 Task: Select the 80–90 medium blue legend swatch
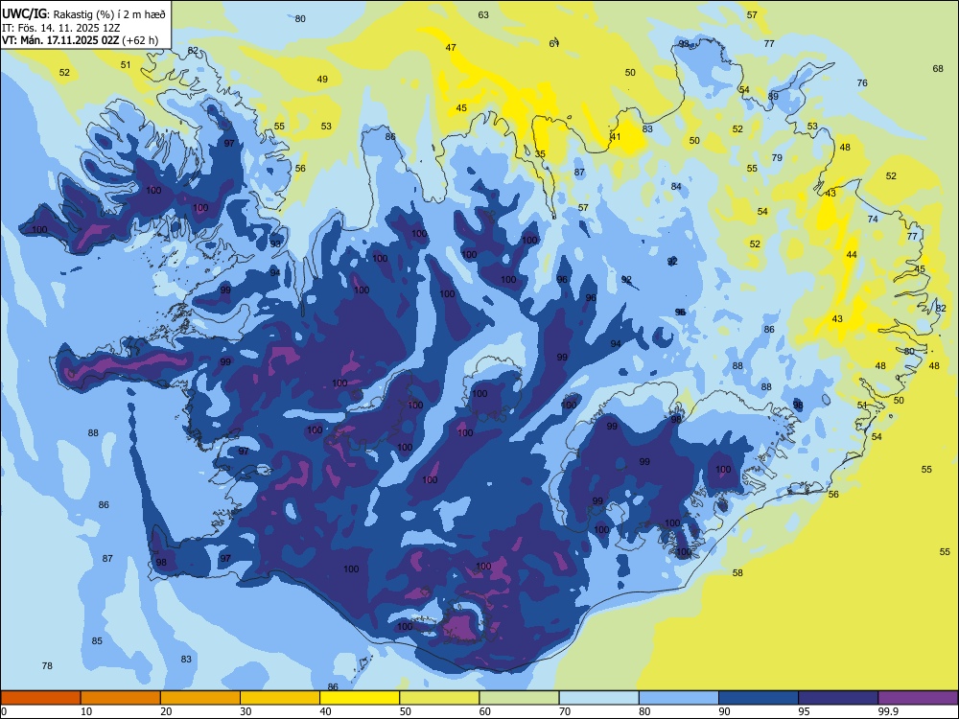pos(679,698)
